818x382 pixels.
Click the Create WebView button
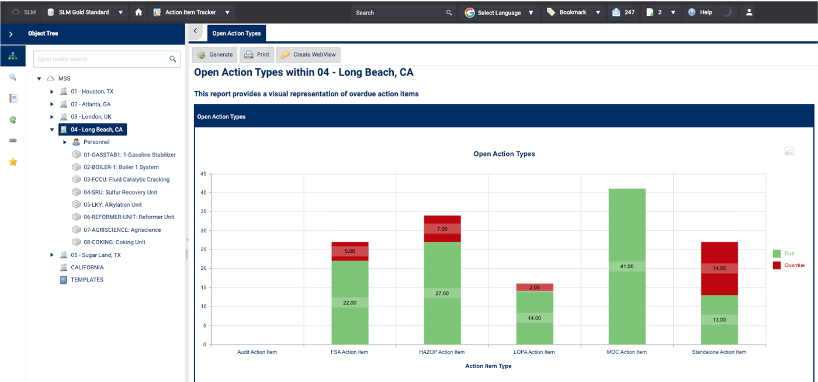point(308,55)
